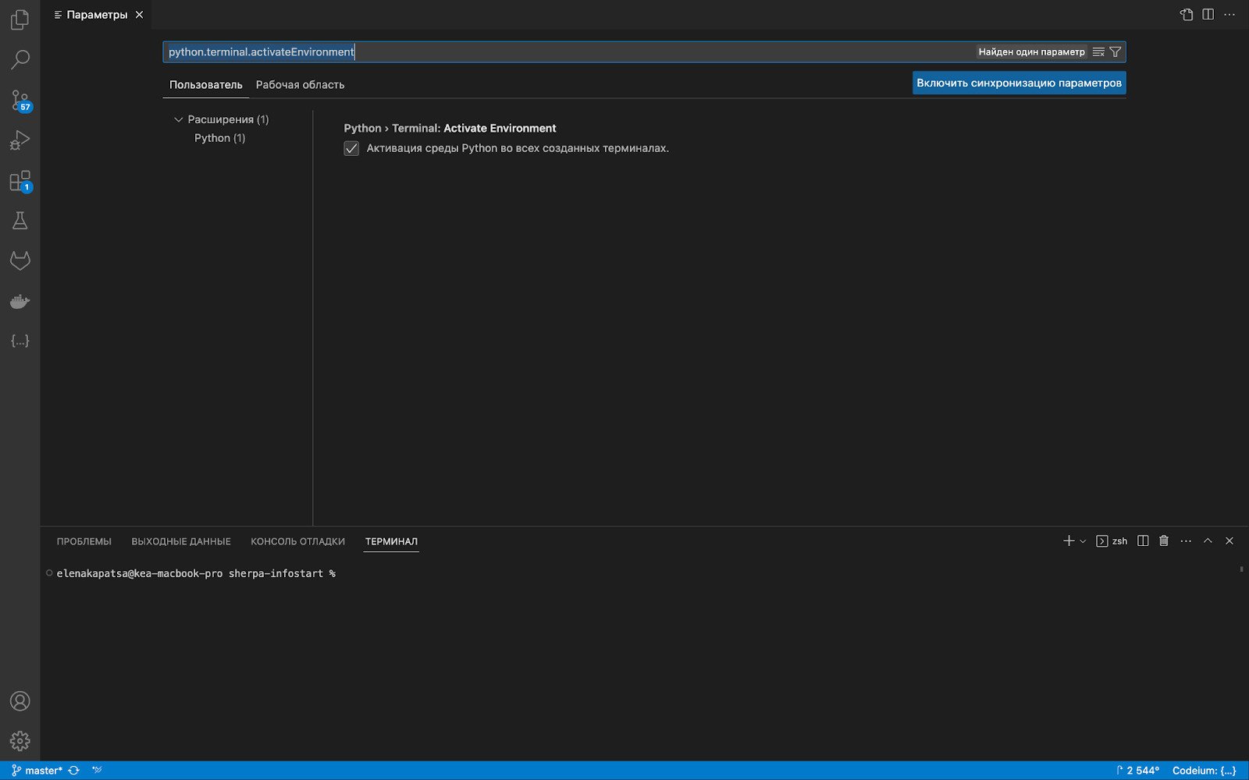This screenshot has height=780, width=1249.
Task: Open terminal panel more actions menu
Action: [1186, 541]
